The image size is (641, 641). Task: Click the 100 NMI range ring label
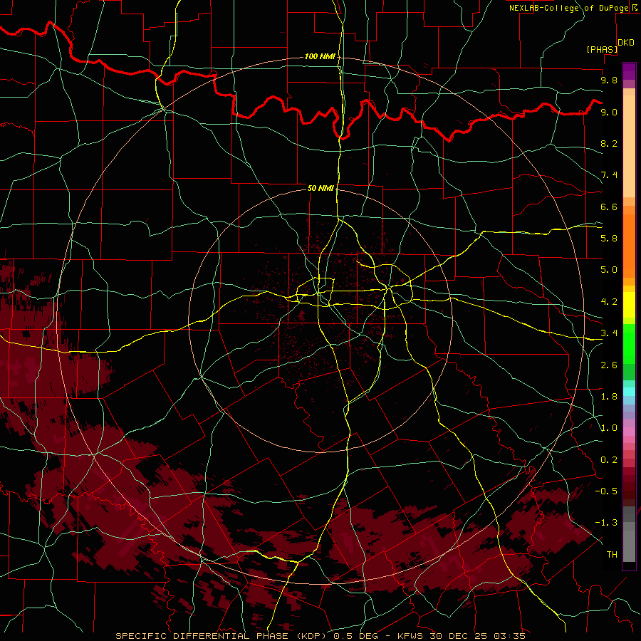(320, 56)
